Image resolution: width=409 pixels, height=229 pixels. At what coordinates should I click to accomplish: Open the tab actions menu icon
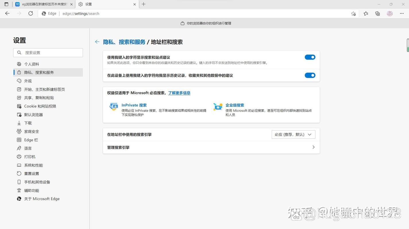[6, 4]
